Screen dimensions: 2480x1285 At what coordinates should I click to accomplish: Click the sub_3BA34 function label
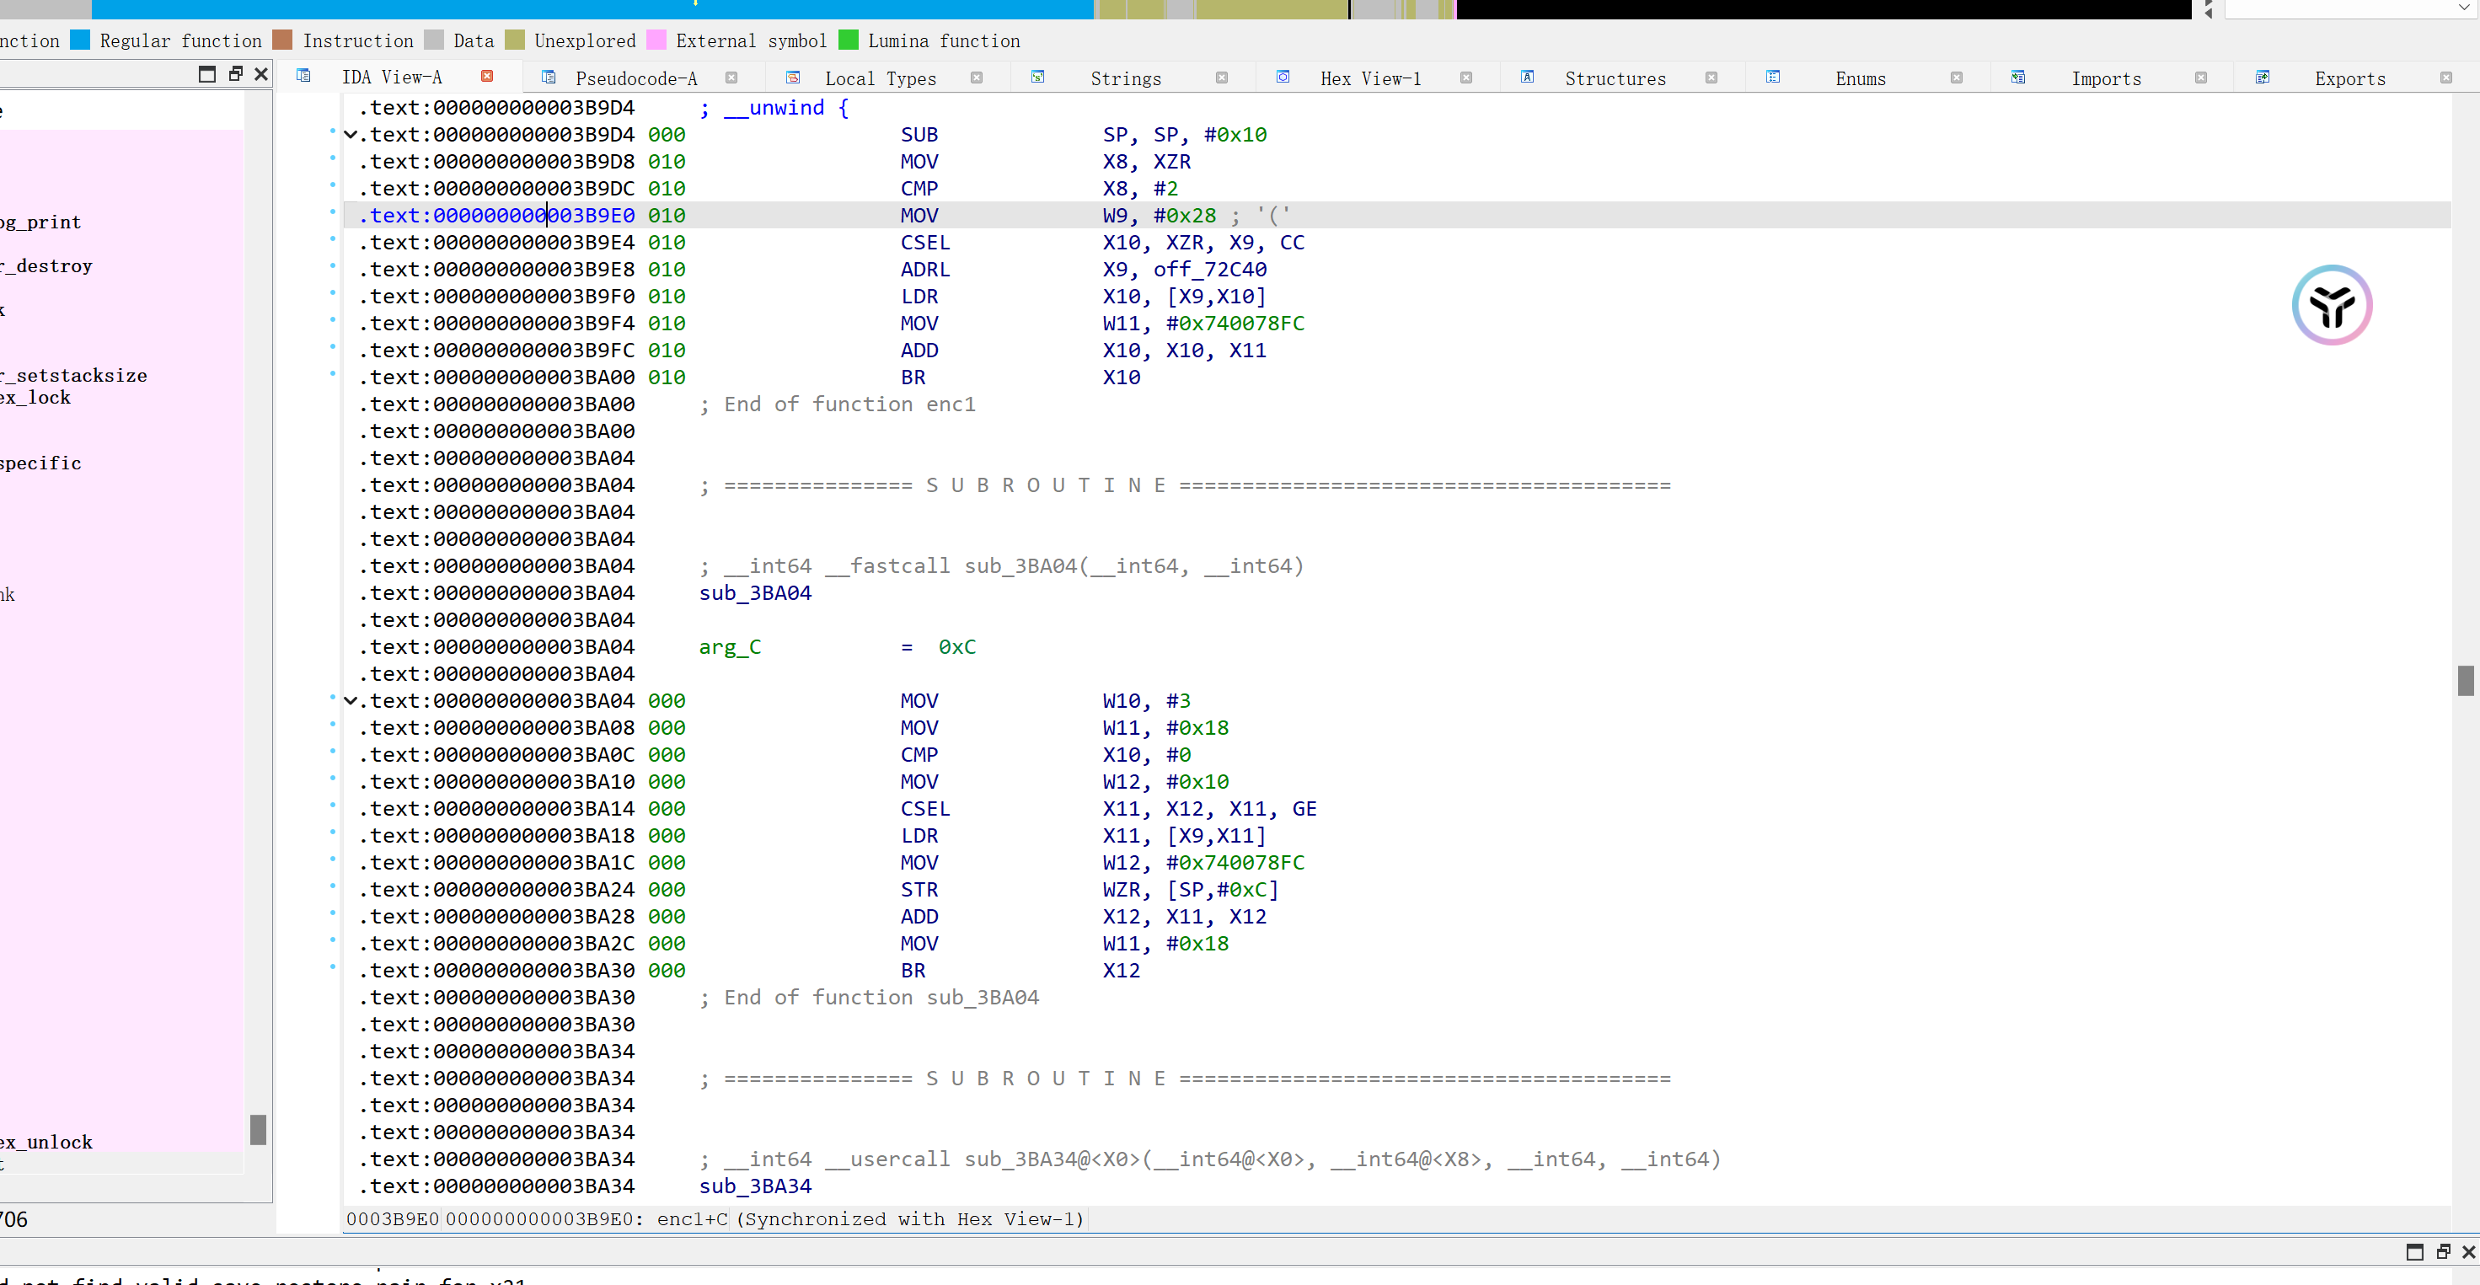tap(755, 1186)
